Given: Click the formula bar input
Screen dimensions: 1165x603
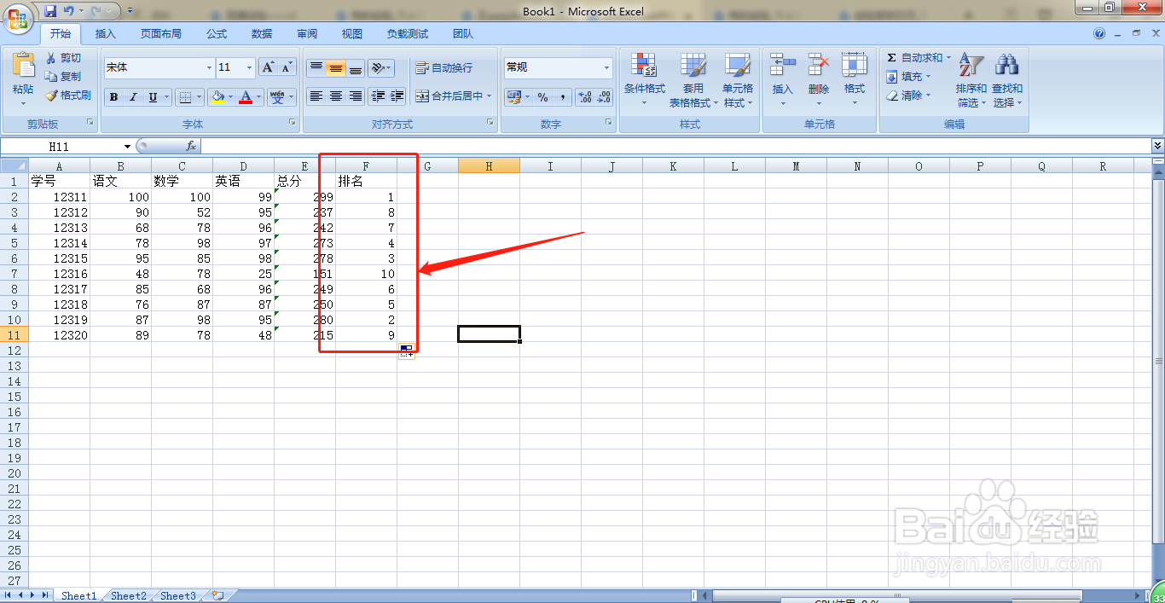Looking at the screenshot, I should pyautogui.click(x=675, y=147).
